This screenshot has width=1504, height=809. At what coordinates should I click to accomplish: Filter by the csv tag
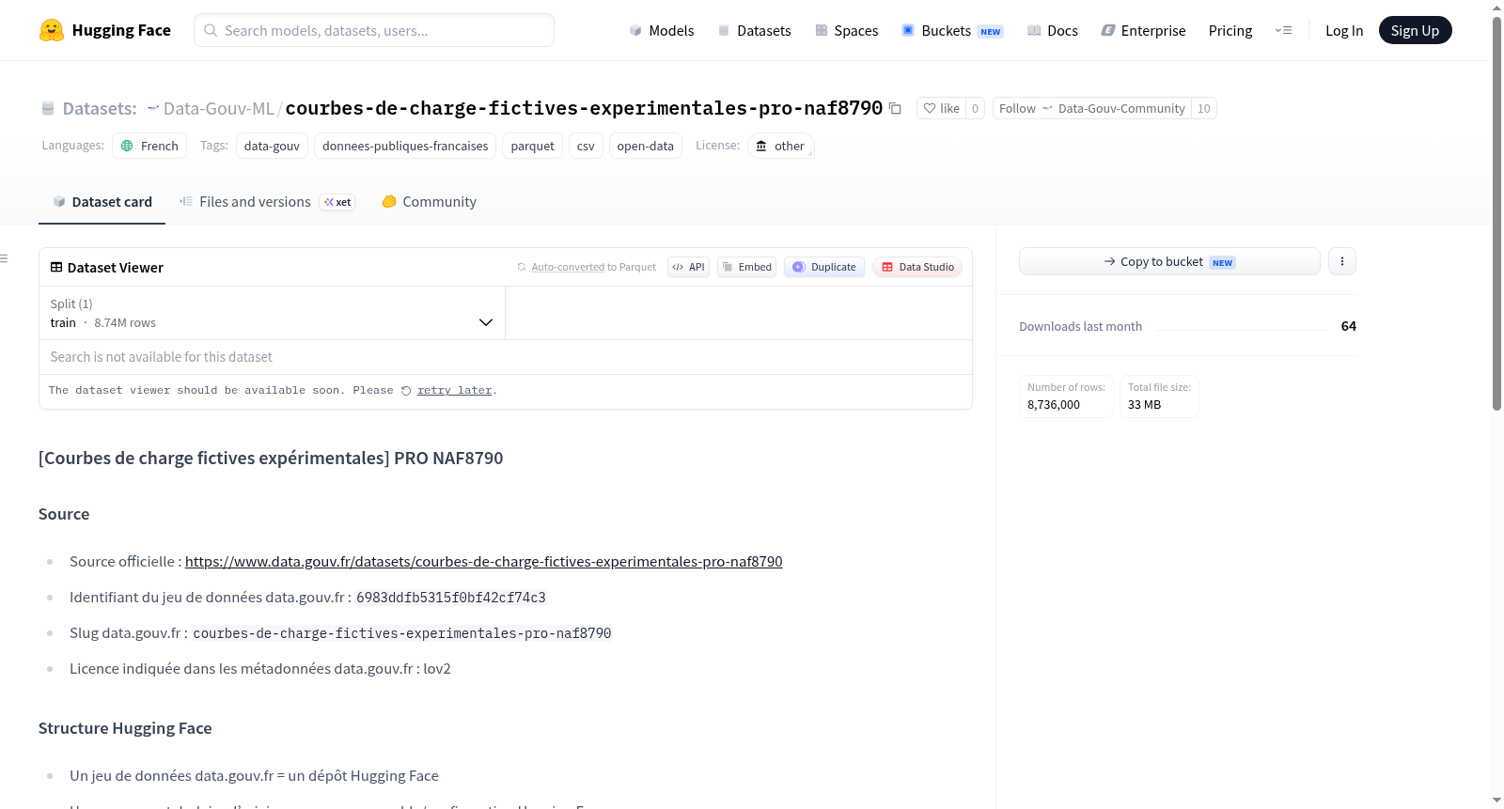pos(586,146)
